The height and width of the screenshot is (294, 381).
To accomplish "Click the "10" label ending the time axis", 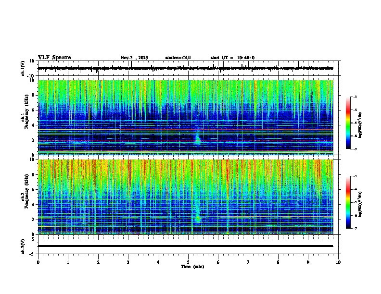I will [338, 262].
